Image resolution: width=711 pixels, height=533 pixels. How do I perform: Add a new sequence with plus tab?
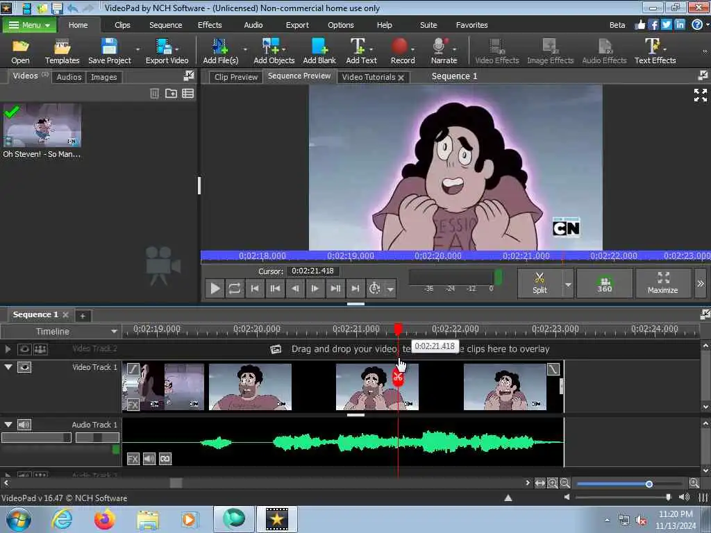(x=83, y=316)
